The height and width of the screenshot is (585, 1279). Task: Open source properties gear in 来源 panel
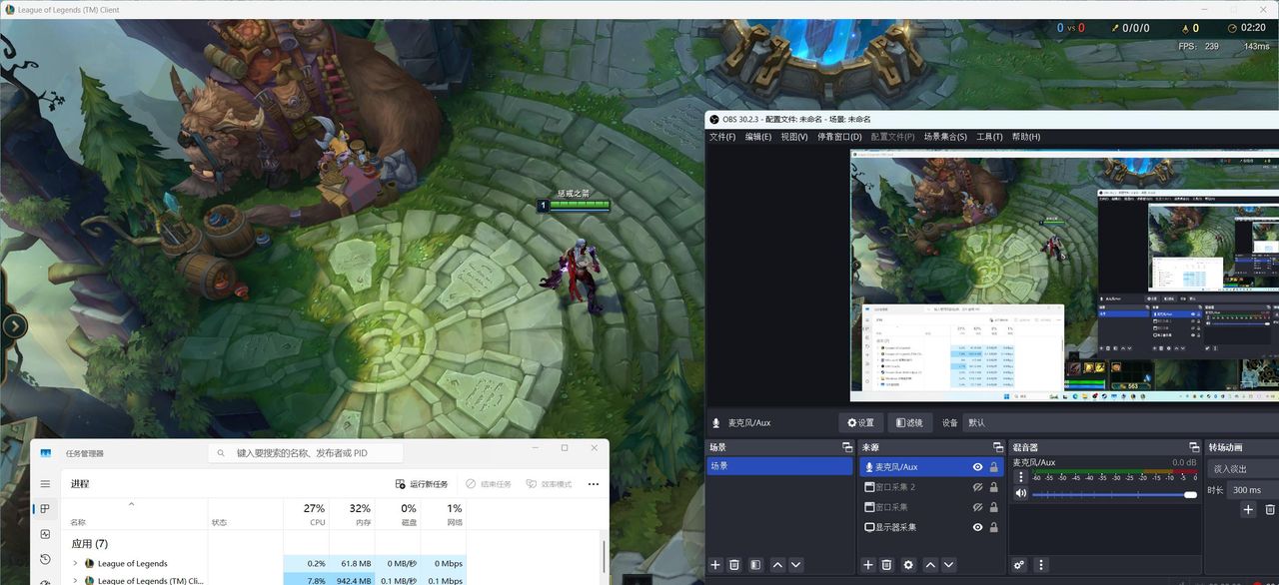point(908,565)
